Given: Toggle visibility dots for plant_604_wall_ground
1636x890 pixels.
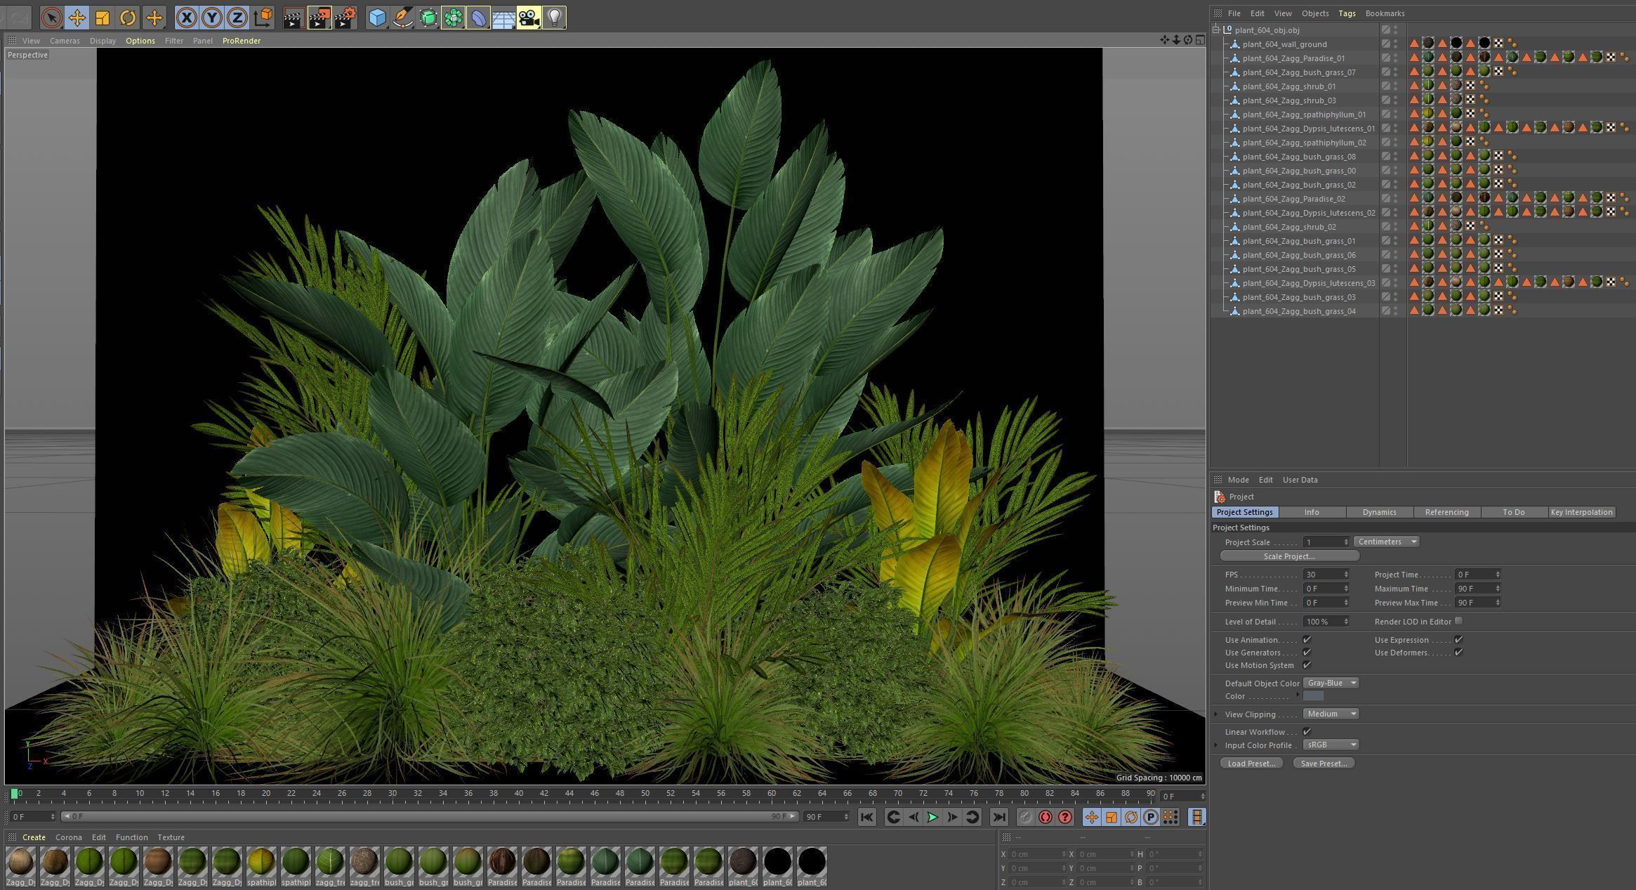Looking at the screenshot, I should (x=1395, y=44).
